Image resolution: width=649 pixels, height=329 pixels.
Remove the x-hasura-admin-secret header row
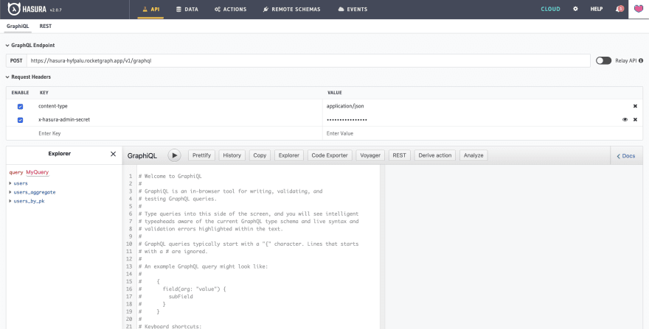pos(635,120)
